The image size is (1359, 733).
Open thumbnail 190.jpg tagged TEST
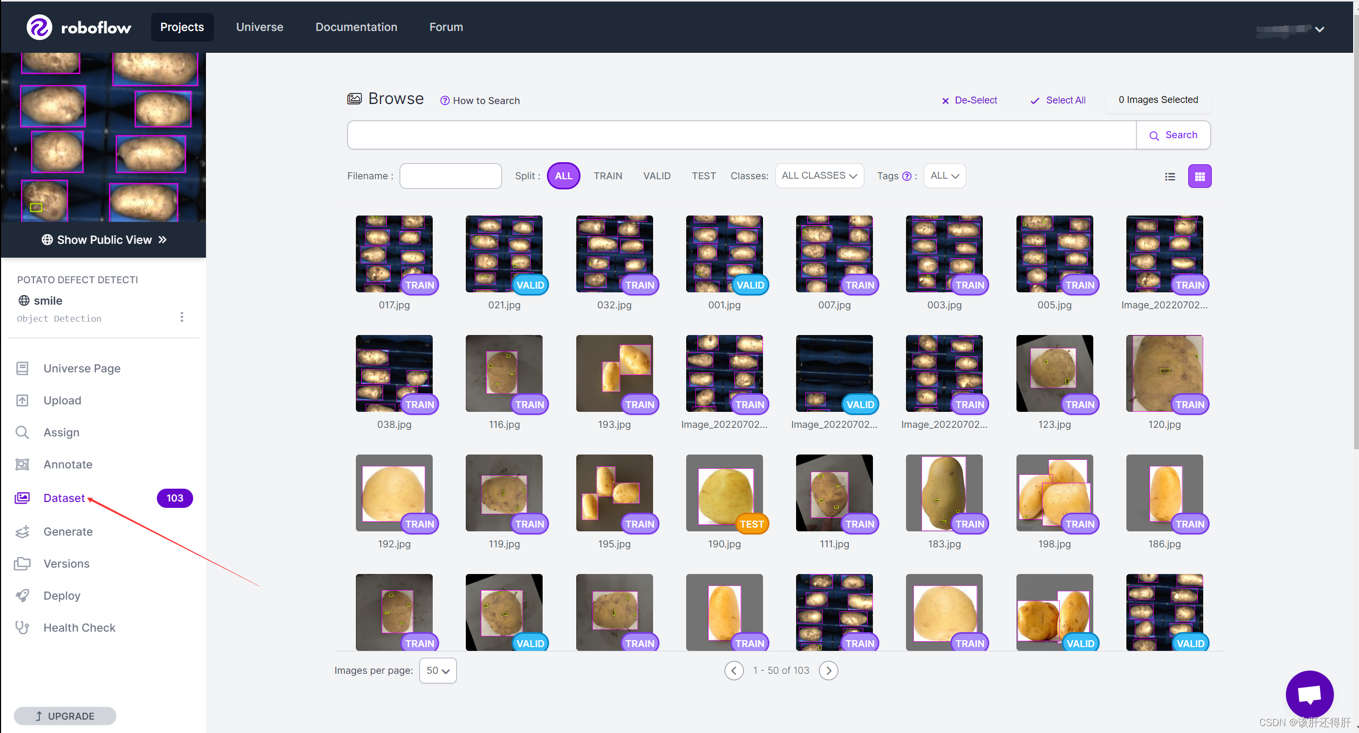pyautogui.click(x=724, y=492)
